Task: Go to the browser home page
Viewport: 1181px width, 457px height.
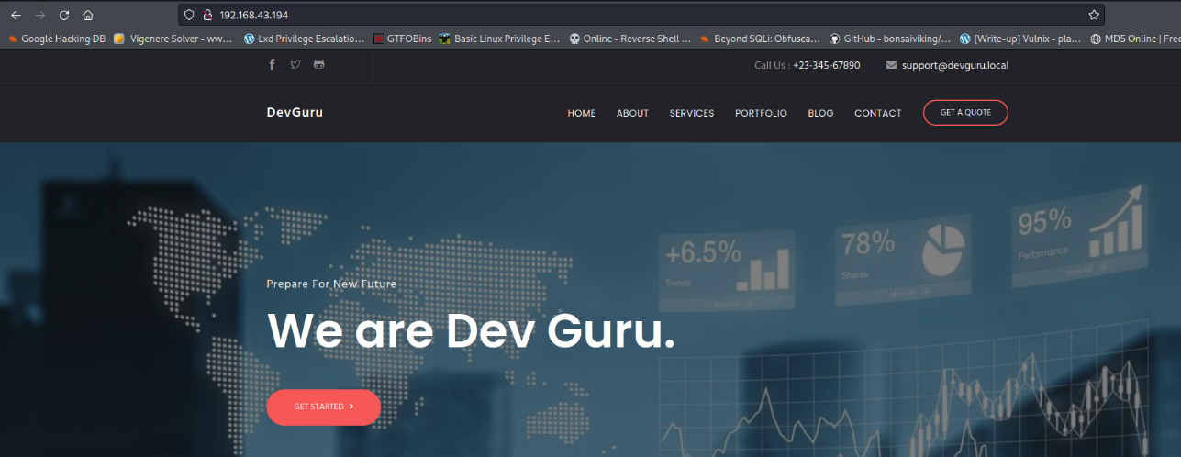Action: pos(88,15)
